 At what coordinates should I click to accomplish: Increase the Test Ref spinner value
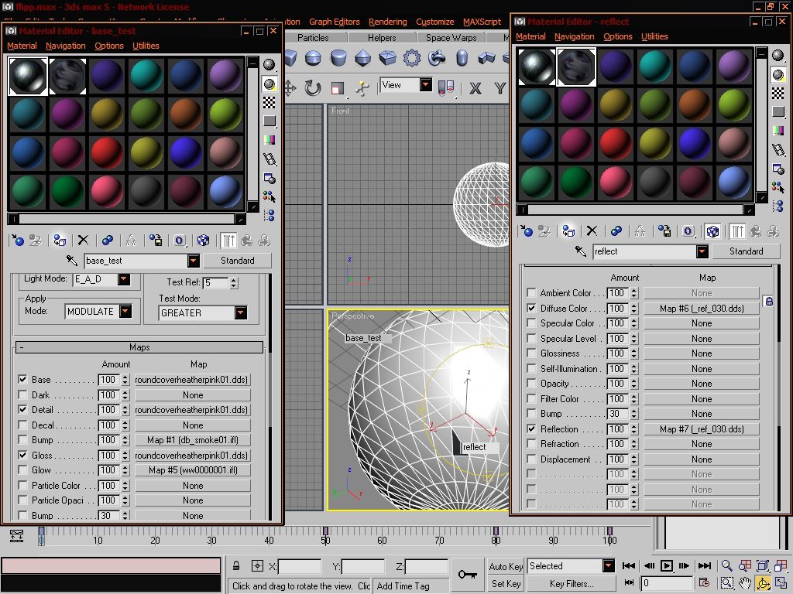pyautogui.click(x=234, y=279)
